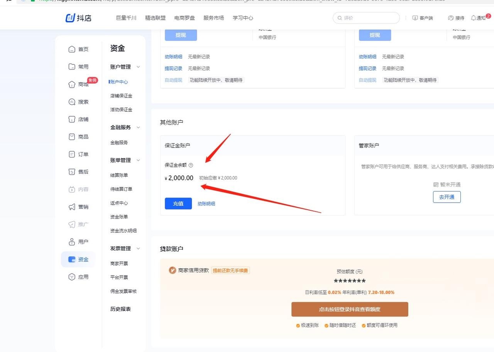Click the first 提现 withdraw button
This screenshot has width=494, height=352.
(181, 35)
